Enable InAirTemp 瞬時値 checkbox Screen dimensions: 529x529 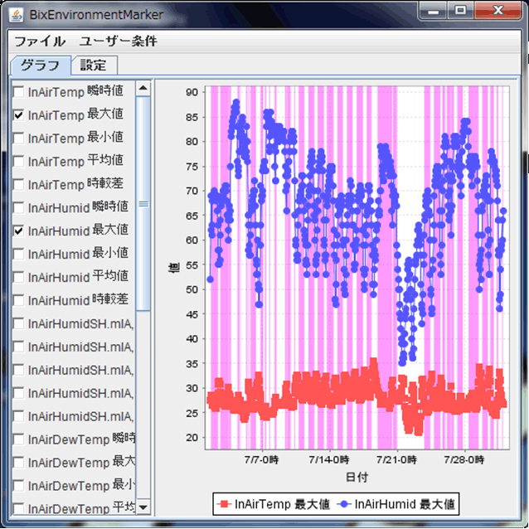point(18,92)
